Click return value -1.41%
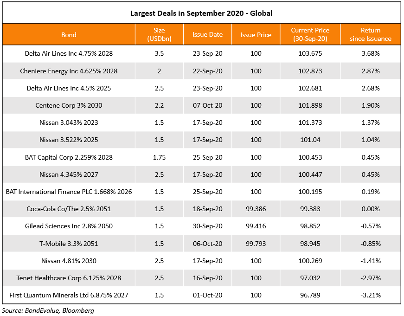404x316 pixels. coord(371,261)
